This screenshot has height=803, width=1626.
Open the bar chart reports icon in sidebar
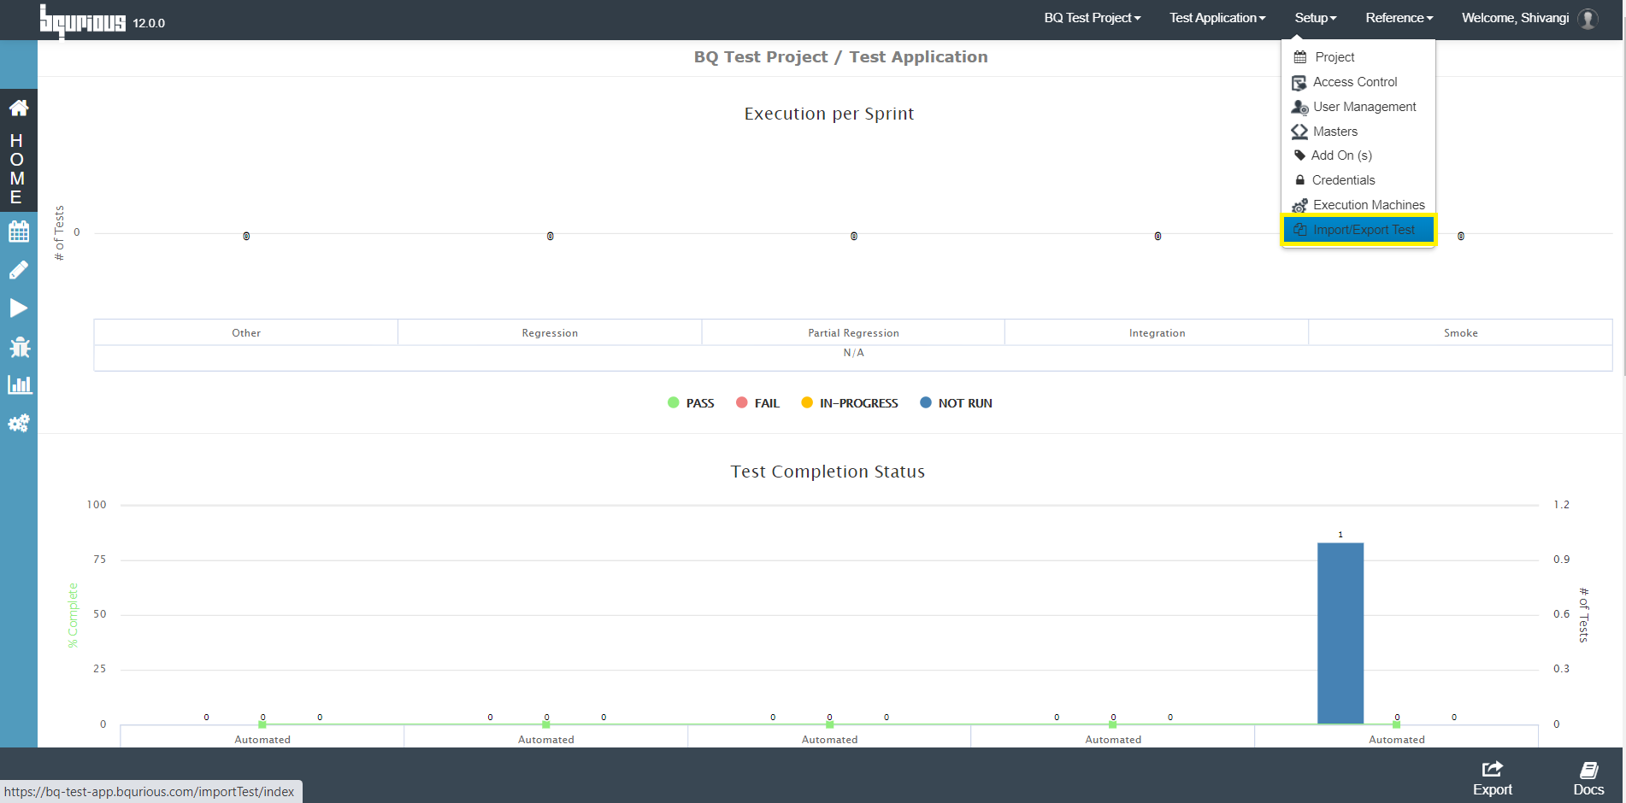[19, 385]
